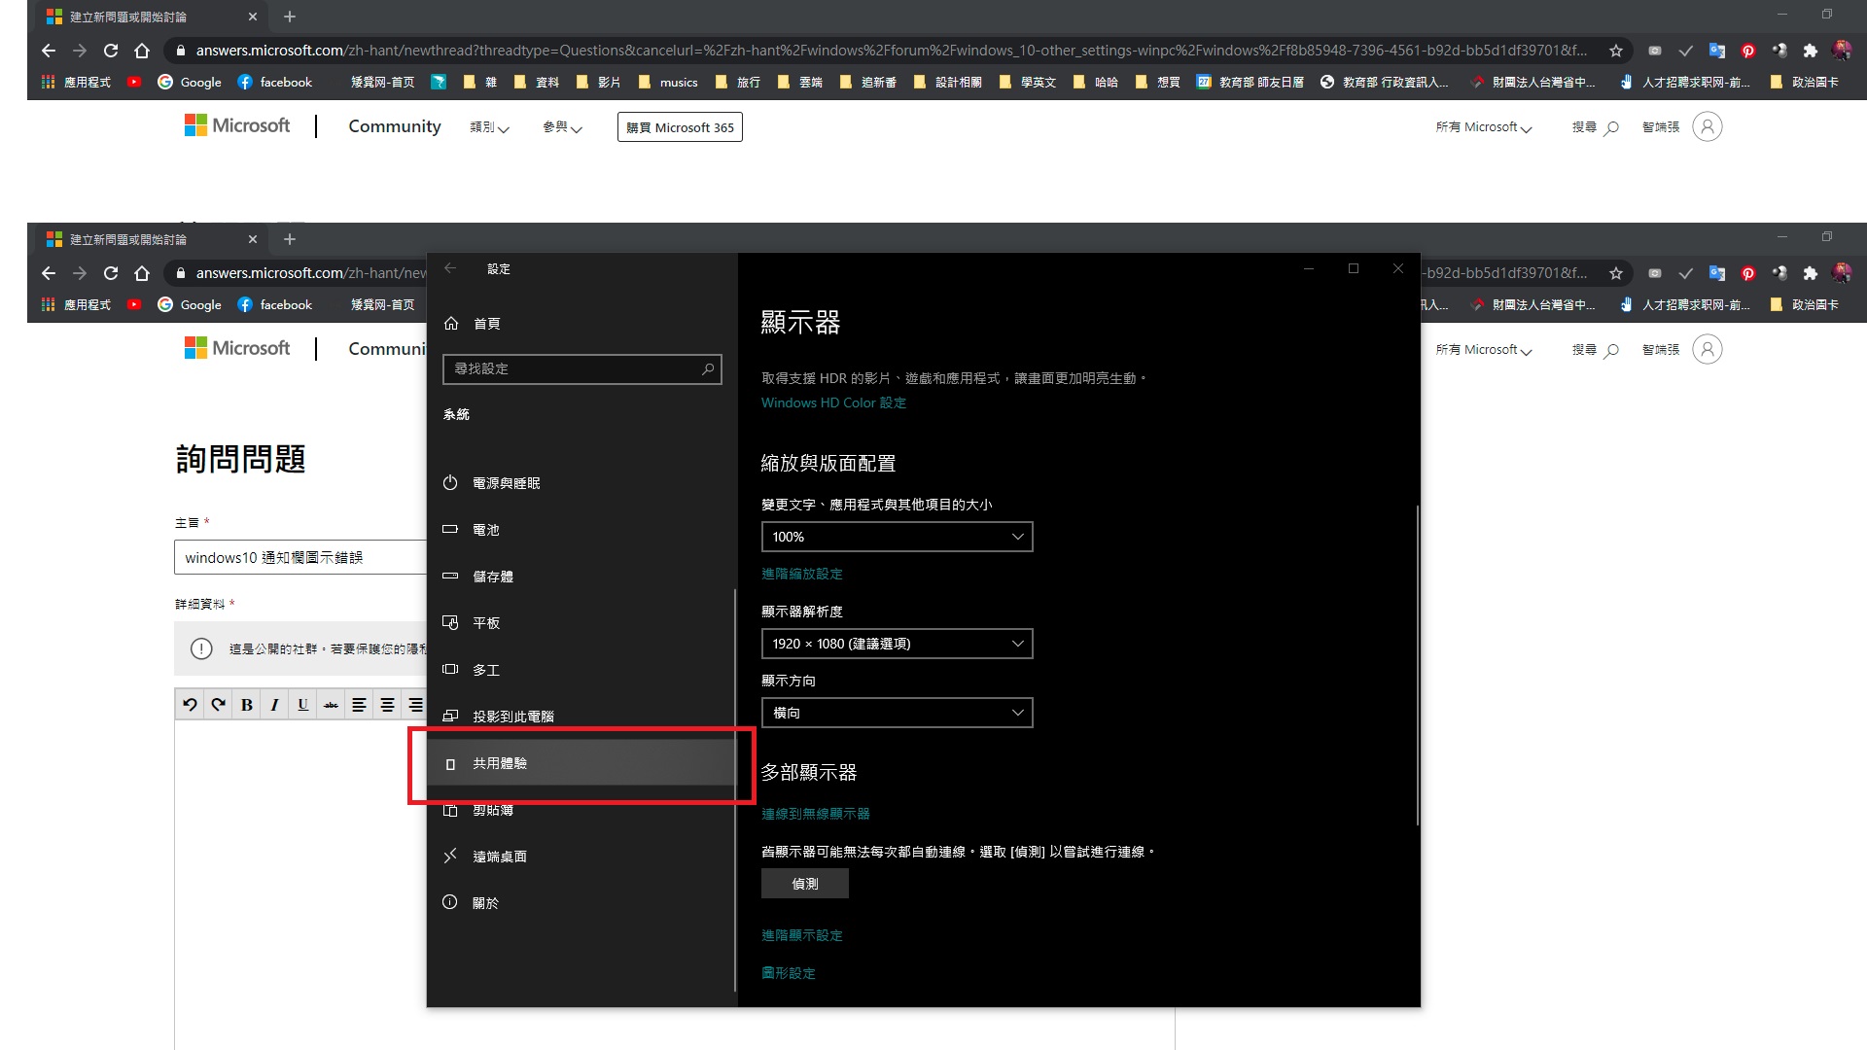Click the redo icon in editor toolbar
Screen dimensions: 1867x1050
(x=219, y=705)
